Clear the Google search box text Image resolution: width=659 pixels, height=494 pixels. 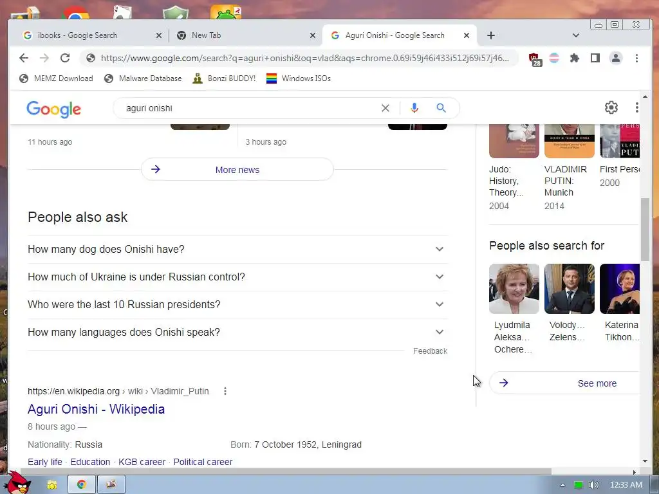385,108
